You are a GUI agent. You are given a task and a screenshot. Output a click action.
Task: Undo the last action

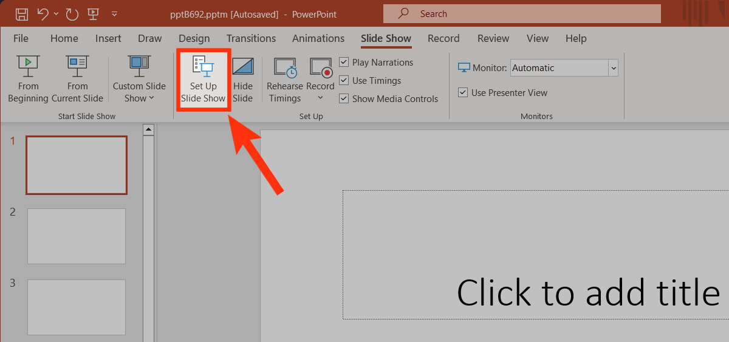coord(43,13)
